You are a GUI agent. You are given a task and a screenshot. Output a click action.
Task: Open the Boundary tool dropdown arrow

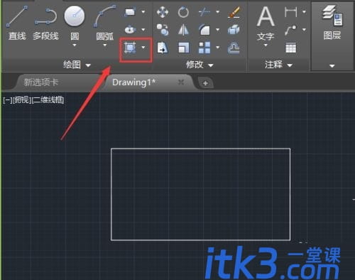(143, 48)
